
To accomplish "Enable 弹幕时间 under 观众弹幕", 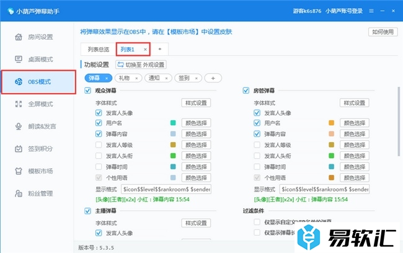I will [x=99, y=167].
